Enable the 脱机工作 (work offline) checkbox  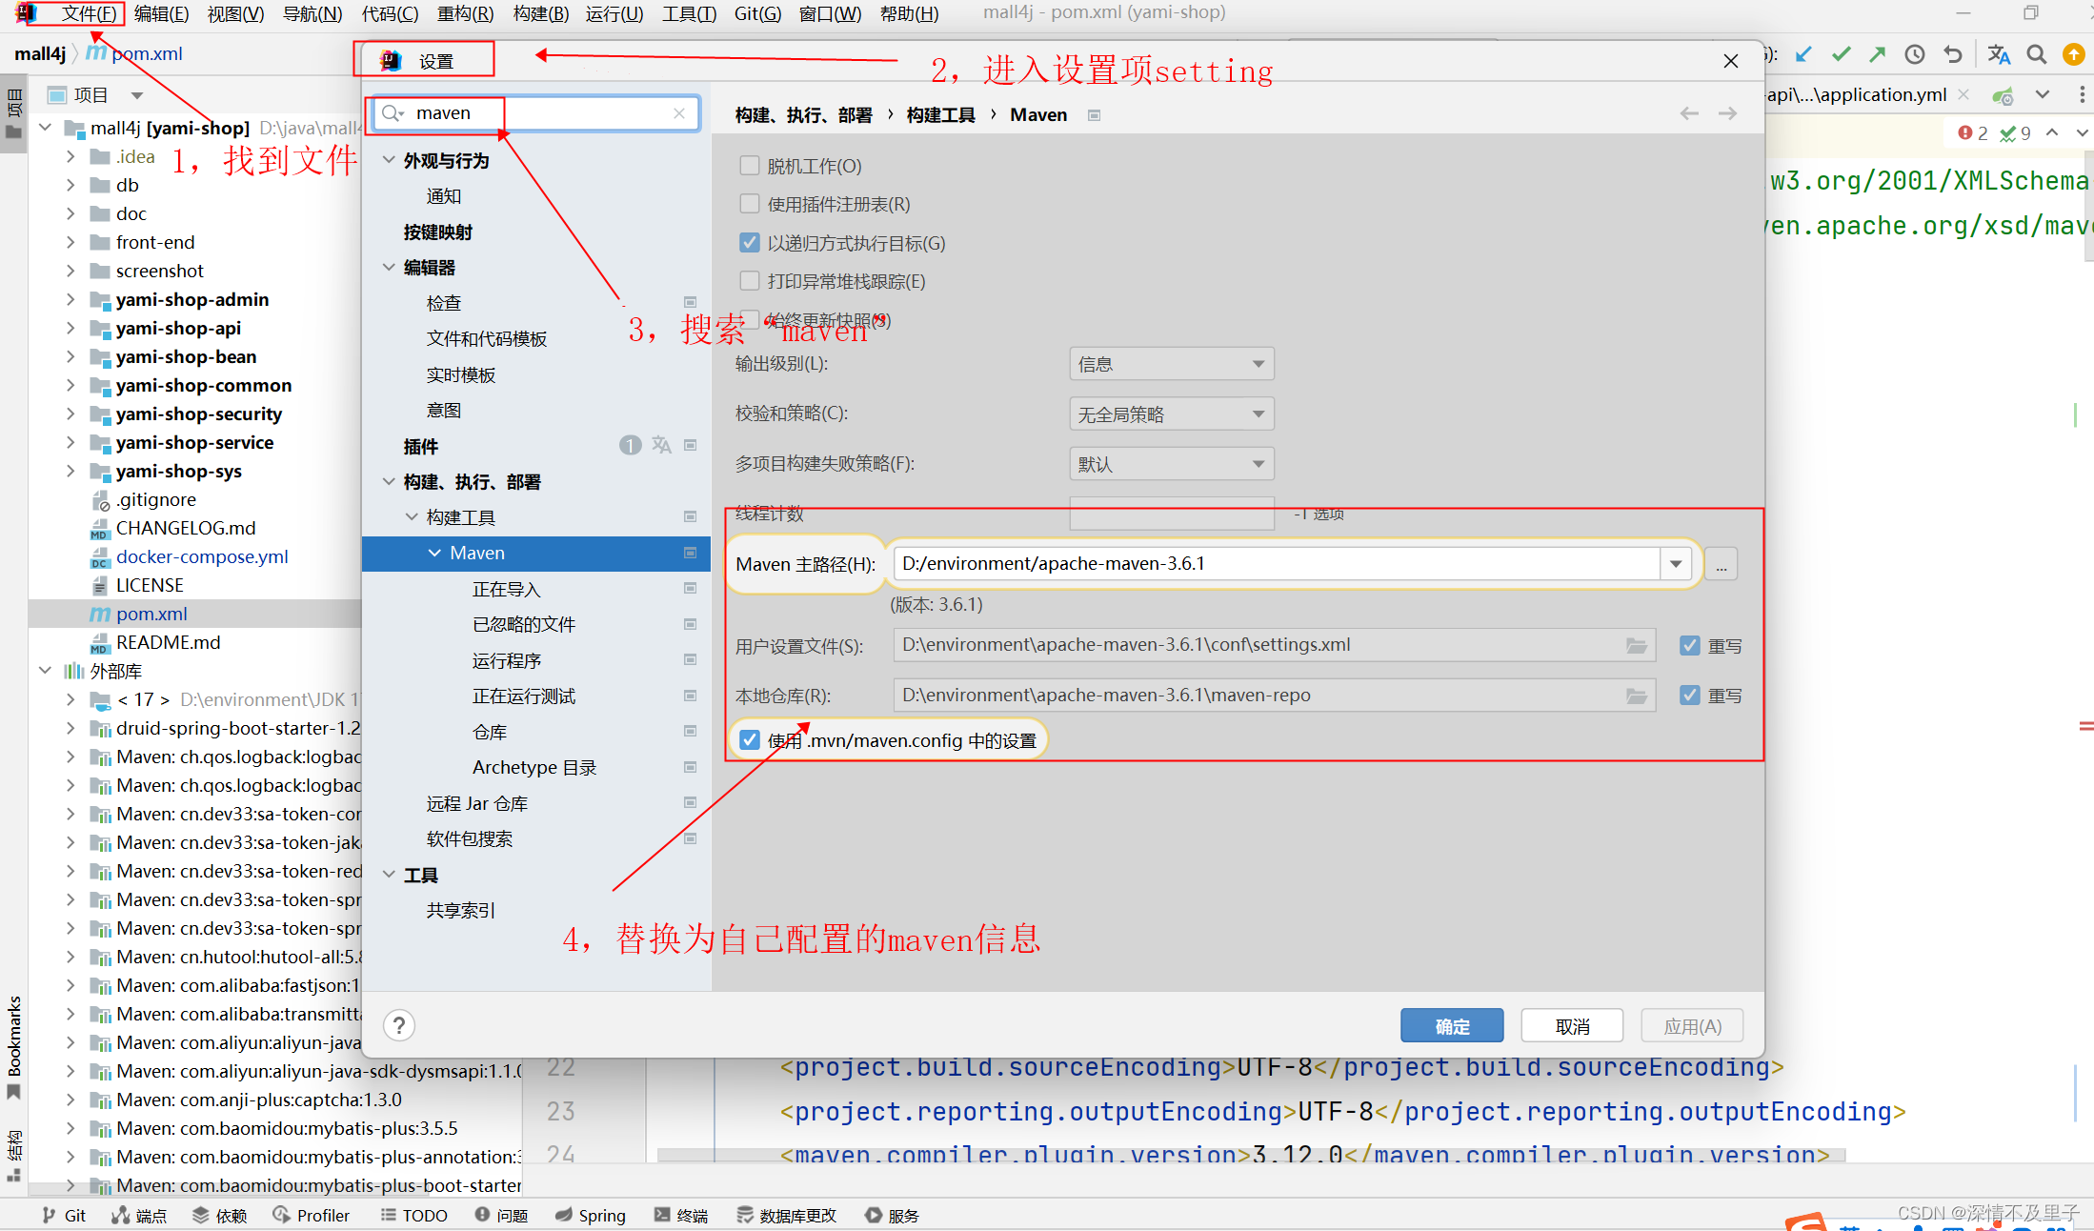point(750,166)
